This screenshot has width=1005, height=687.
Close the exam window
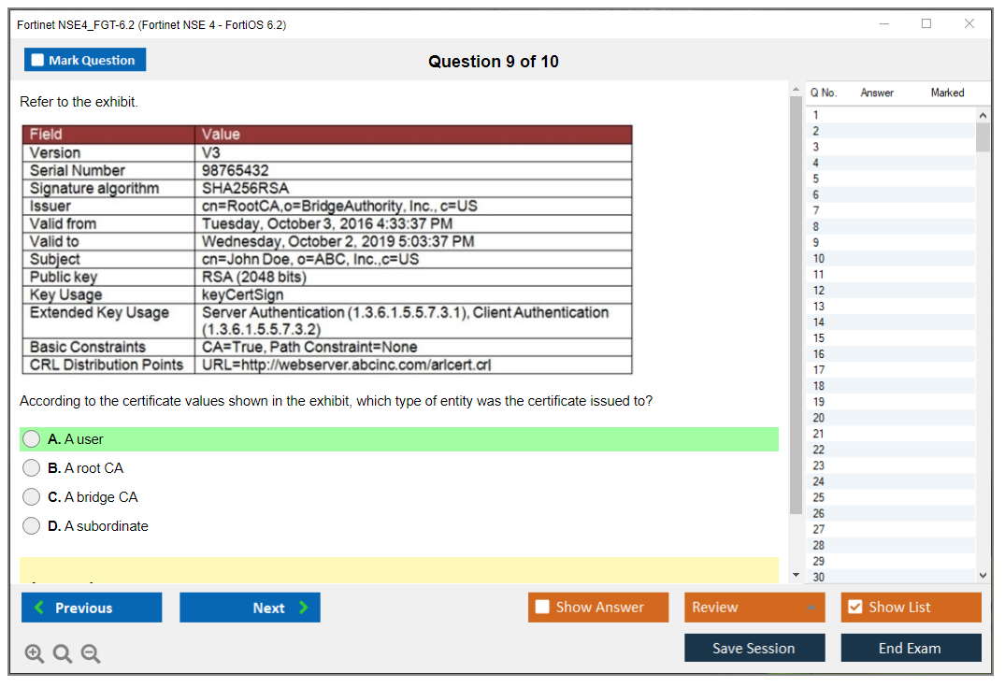pos(969,24)
